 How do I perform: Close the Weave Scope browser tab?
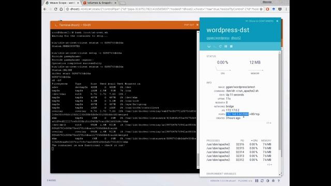click(x=78, y=3)
